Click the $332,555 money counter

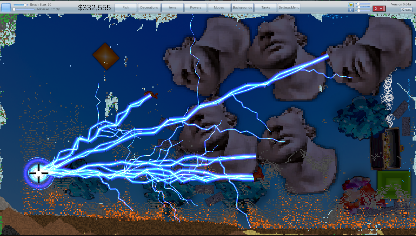(x=94, y=8)
